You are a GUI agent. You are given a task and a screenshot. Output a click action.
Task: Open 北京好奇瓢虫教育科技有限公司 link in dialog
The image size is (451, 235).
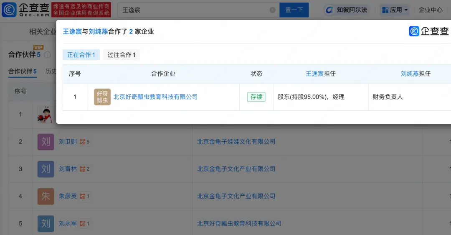click(x=155, y=97)
